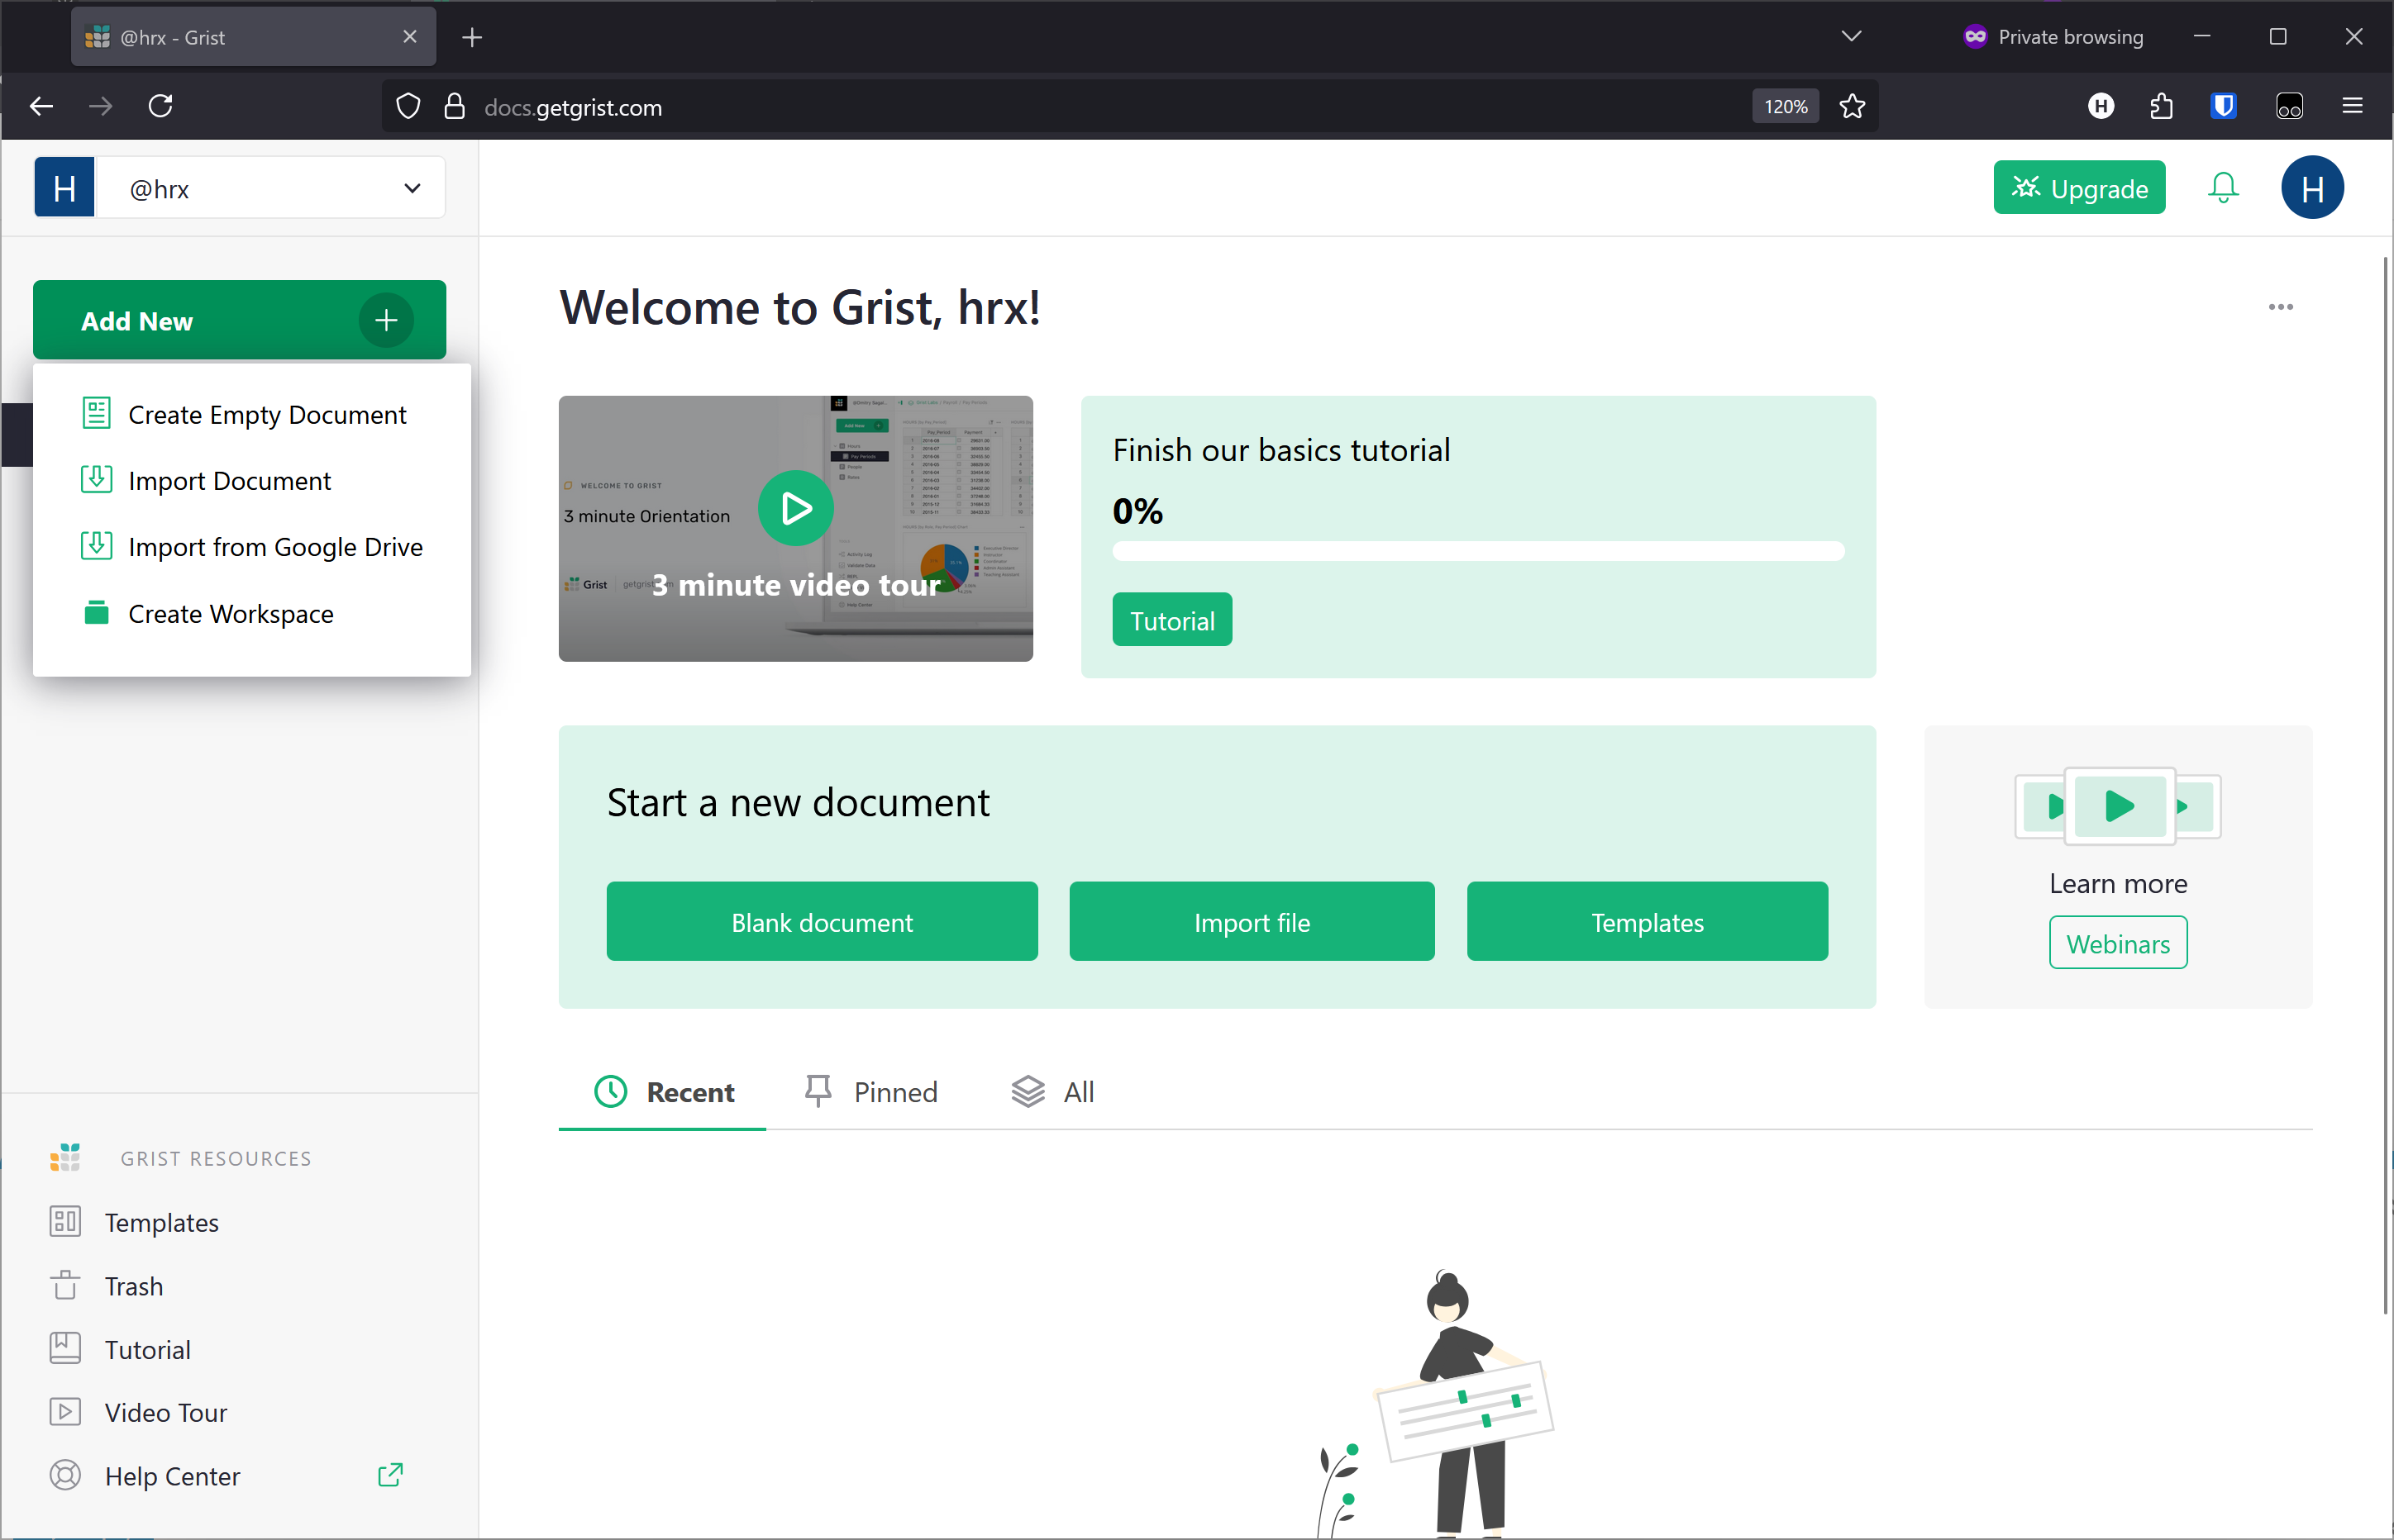The image size is (2394, 1540).
Task: Open the Bitwarden extension icon
Action: (x=2223, y=106)
